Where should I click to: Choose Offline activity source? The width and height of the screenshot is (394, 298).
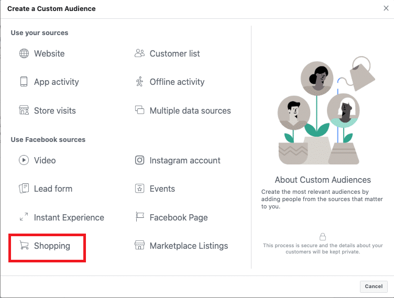(x=177, y=82)
